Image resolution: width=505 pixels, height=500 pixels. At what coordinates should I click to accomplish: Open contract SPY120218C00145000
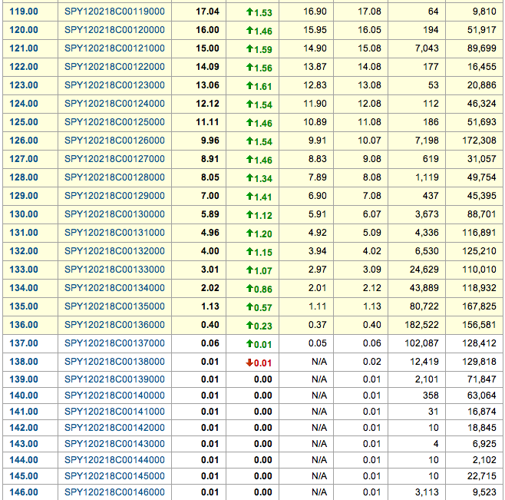[114, 476]
